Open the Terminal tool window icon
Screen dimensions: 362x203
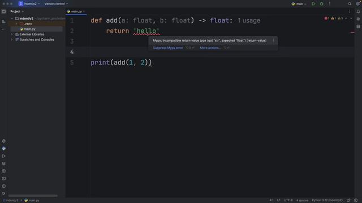click(4, 179)
